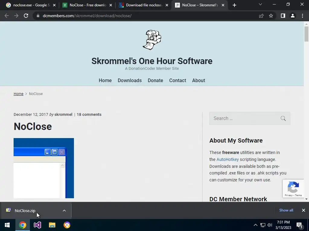Open the Chrome three-dot menu
The width and height of the screenshot is (309, 231).
click(302, 16)
